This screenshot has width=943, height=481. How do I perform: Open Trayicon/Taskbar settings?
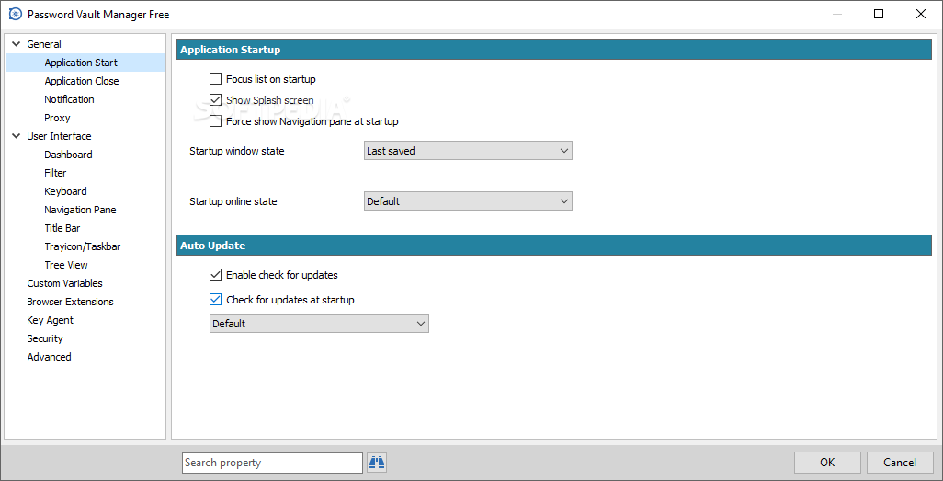tap(83, 246)
